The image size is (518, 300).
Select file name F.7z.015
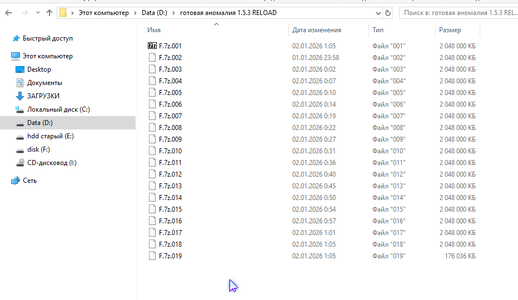170,209
